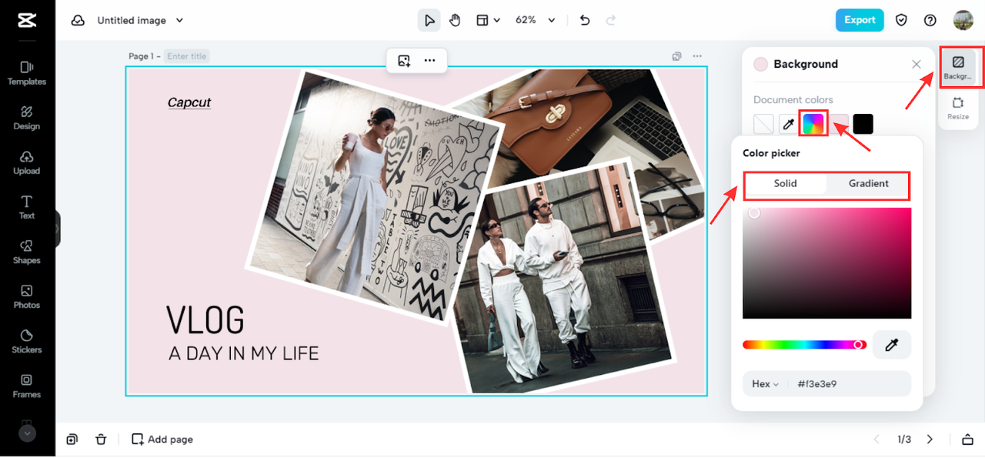Viewport: 985px width, 458px height.
Task: Open the Resize tool in right rail
Action: (958, 109)
